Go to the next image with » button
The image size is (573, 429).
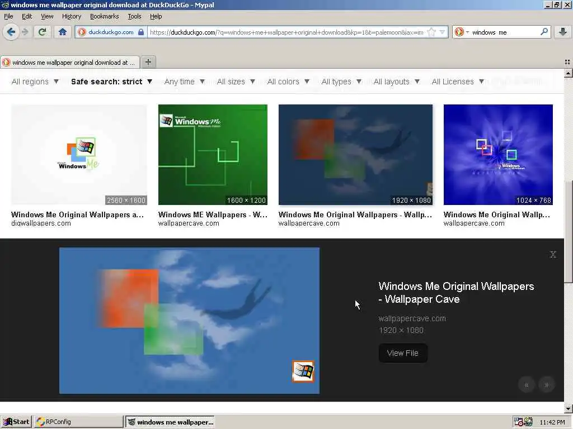(546, 385)
